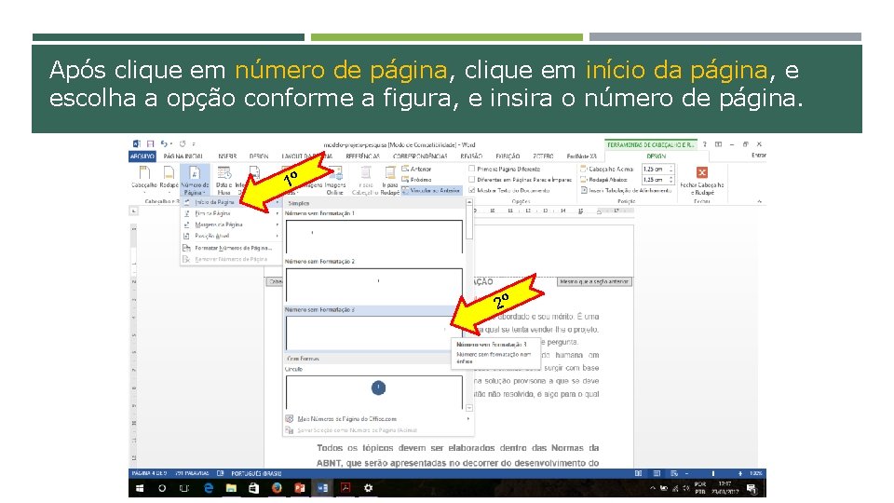Image resolution: width=894 pixels, height=503 pixels.
Task: Switch to read mode view
Action: (x=638, y=473)
